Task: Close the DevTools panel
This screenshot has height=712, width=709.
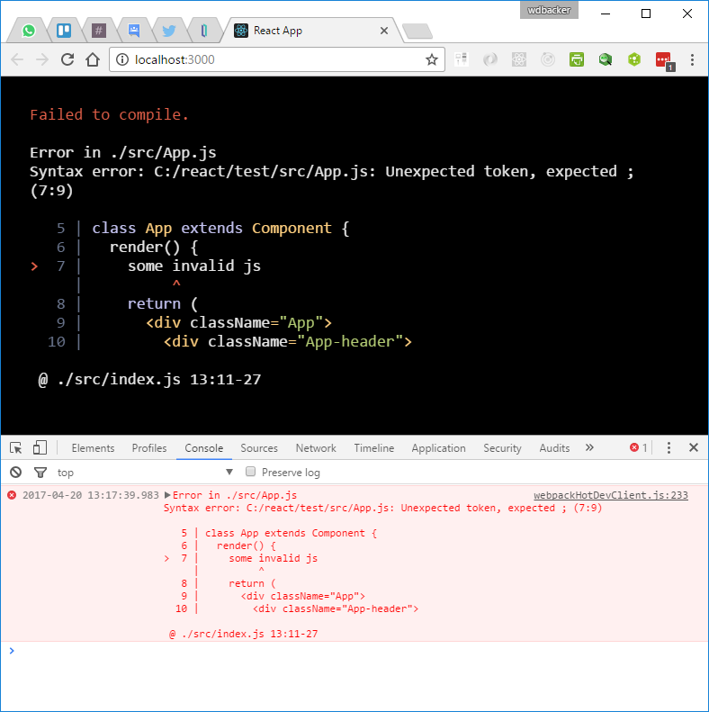Action: pyautogui.click(x=694, y=447)
